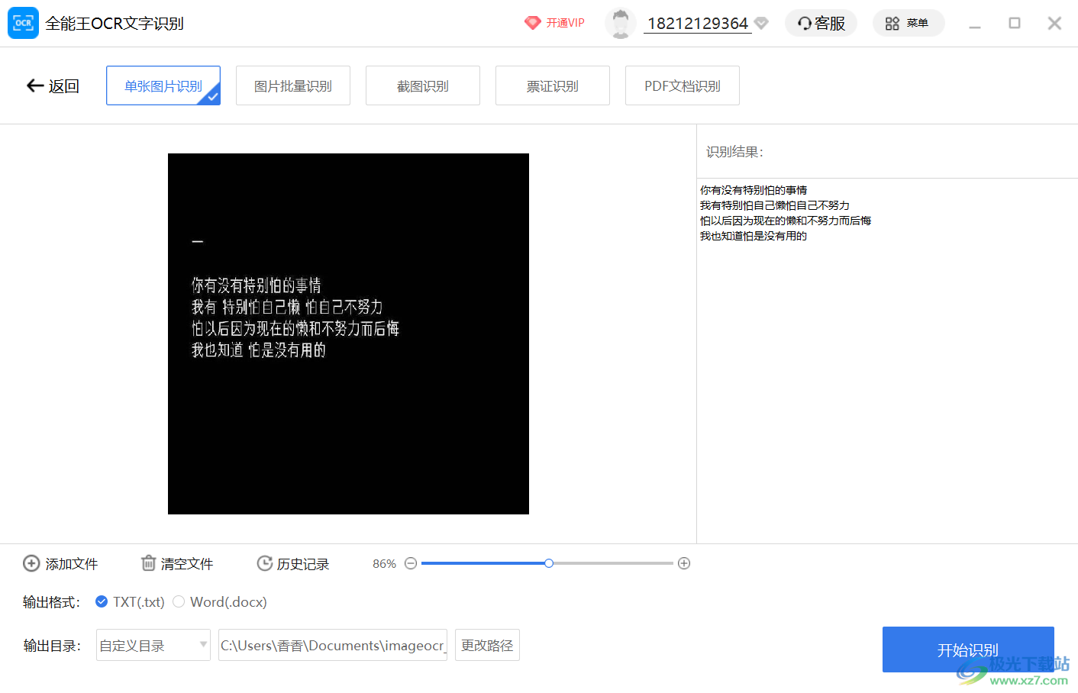Click result line 我有特别怕自己懒怕自己不努力

775,205
